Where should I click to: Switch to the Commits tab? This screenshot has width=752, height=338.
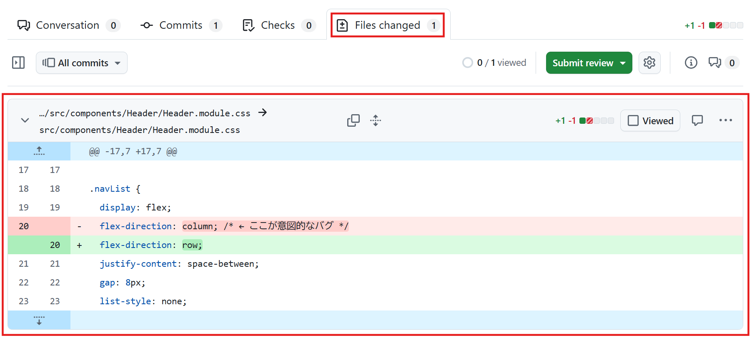coord(181,25)
